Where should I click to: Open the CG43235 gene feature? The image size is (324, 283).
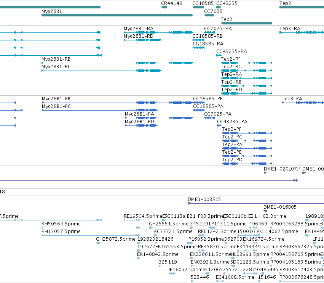pyautogui.click(x=219, y=7)
